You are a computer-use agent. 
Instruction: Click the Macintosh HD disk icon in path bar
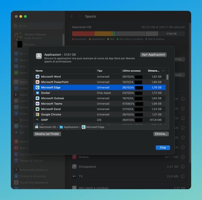point(36,127)
